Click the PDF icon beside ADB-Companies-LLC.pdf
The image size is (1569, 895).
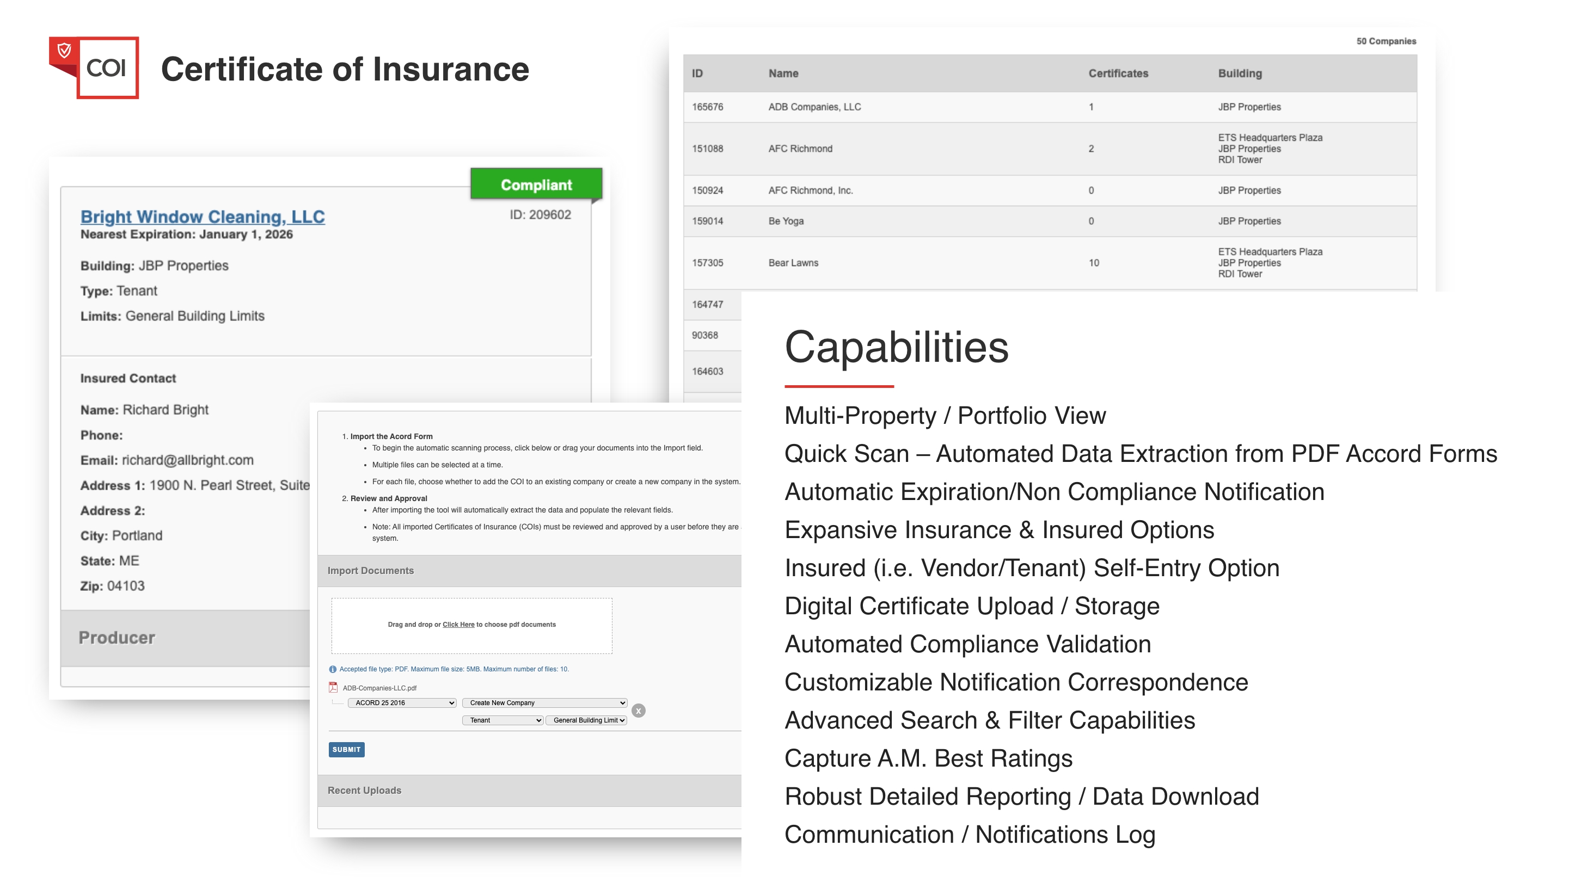coord(333,687)
